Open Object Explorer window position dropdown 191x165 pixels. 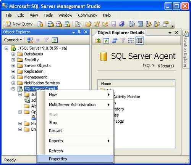click(x=73, y=32)
